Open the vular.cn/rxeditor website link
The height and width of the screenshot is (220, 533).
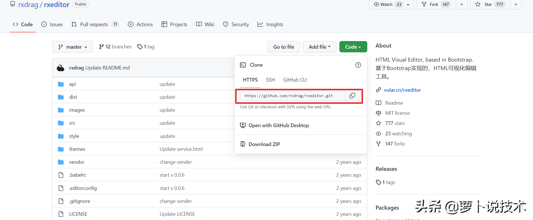(402, 90)
